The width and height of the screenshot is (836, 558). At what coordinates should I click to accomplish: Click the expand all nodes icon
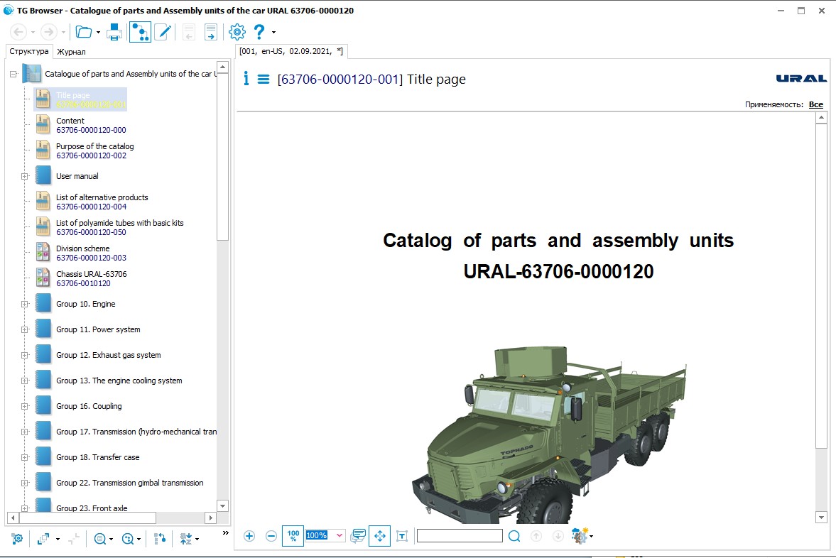(x=43, y=540)
